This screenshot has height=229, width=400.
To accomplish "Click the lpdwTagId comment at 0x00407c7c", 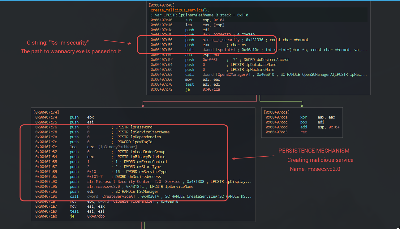I will pyautogui.click(x=132, y=142).
